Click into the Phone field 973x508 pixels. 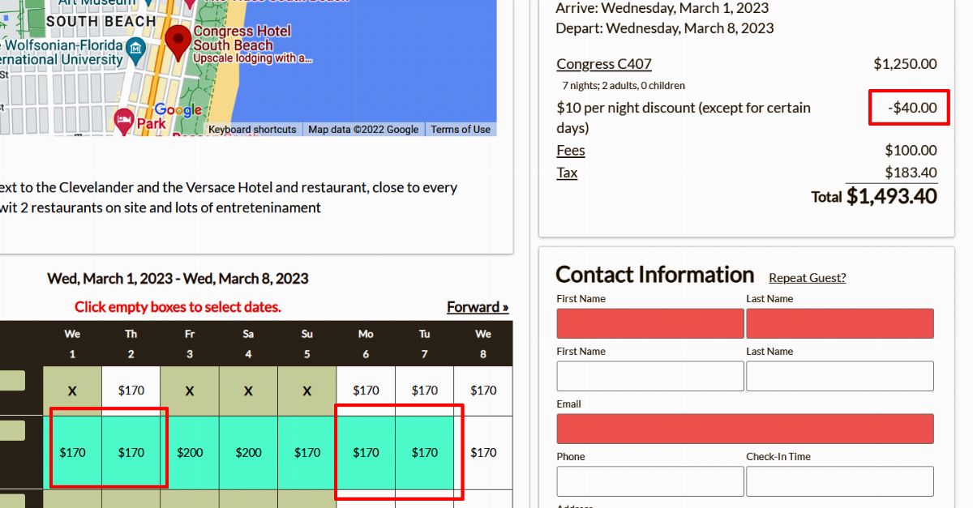coord(650,481)
